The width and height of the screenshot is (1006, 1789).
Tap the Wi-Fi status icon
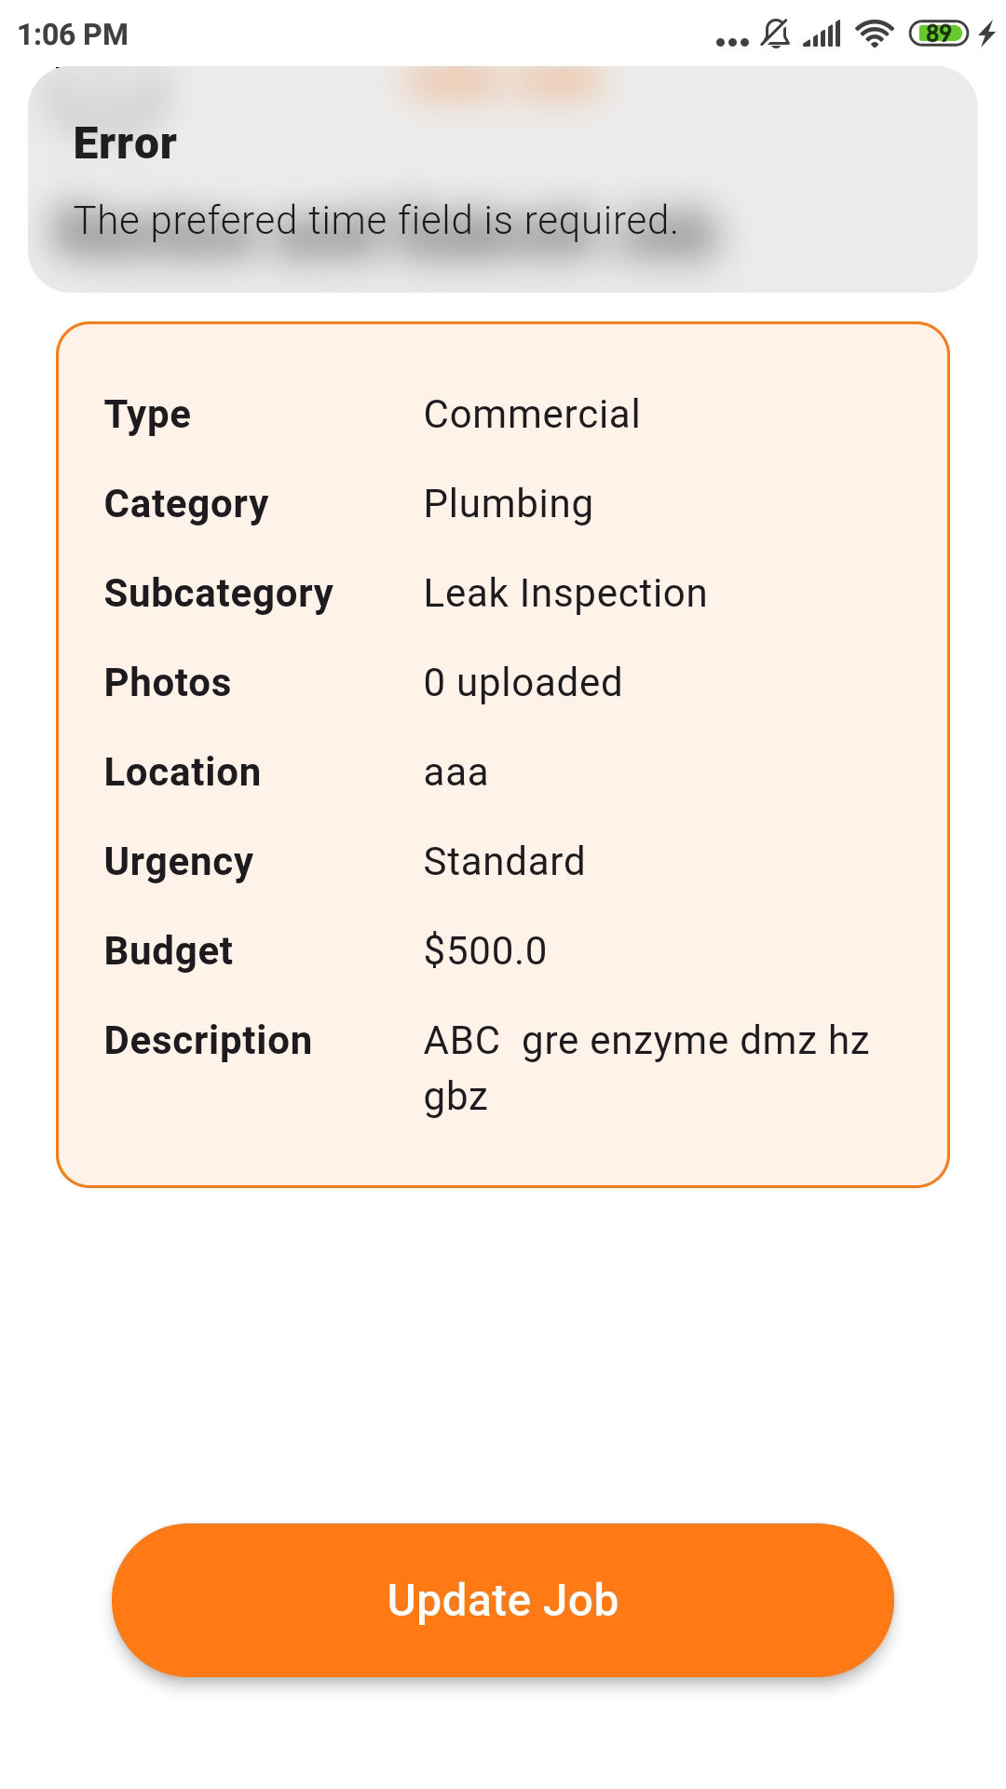[x=874, y=34]
